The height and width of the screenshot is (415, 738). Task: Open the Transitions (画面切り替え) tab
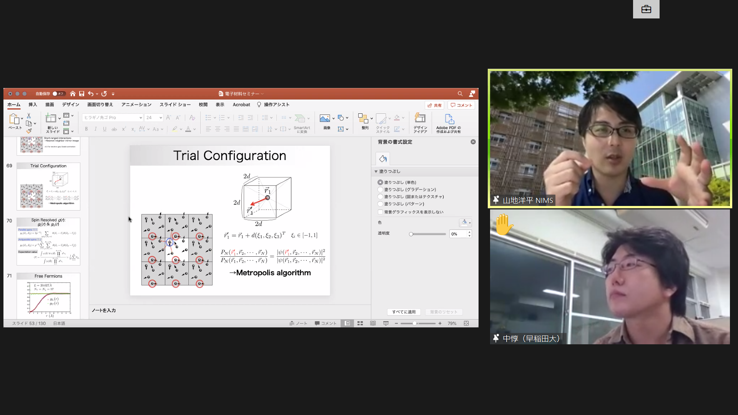pyautogui.click(x=100, y=105)
